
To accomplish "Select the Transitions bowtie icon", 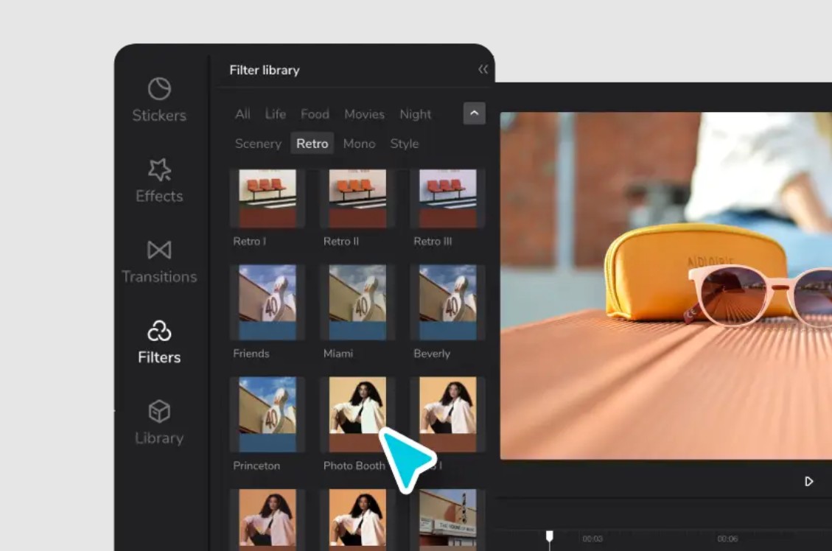I will [x=159, y=250].
